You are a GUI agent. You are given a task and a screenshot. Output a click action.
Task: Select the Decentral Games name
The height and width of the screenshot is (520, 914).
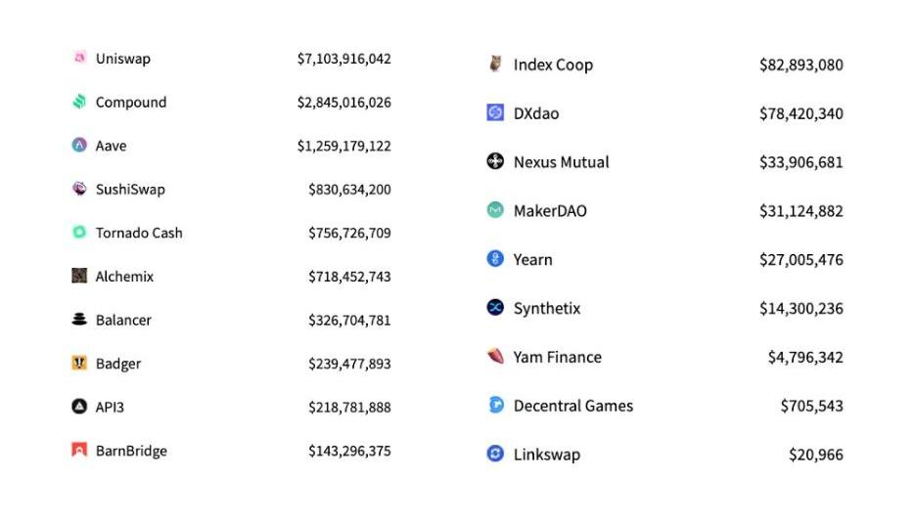coord(572,406)
